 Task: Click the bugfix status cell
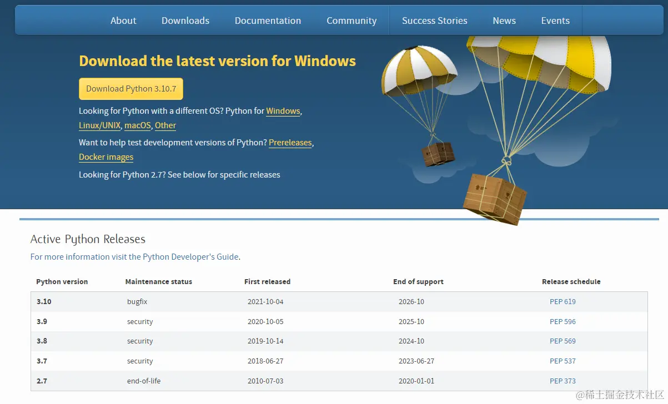[137, 302]
